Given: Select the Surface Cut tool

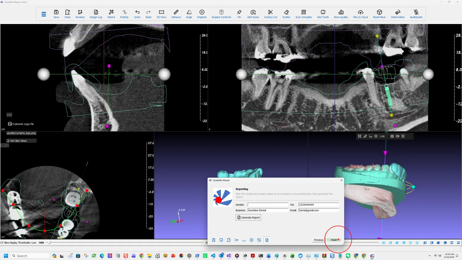Looking at the screenshot, I should (x=271, y=14).
